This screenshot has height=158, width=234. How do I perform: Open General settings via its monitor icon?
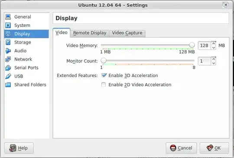click(x=8, y=17)
